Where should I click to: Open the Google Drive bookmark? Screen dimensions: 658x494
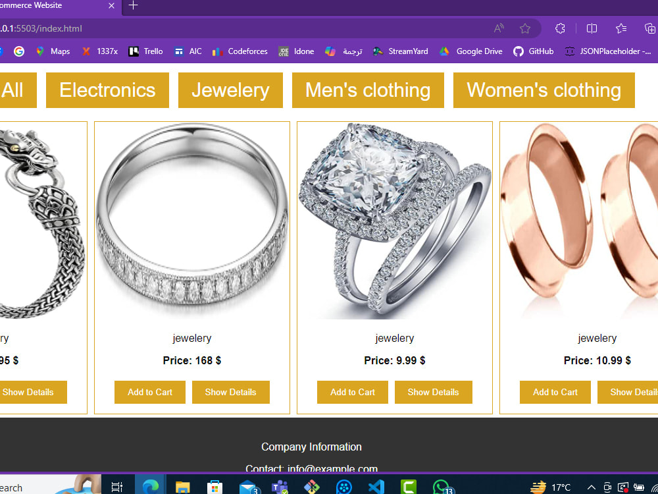coord(471,51)
